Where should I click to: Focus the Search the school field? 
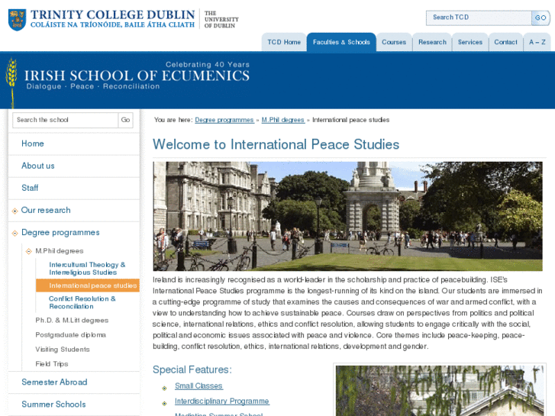click(65, 120)
